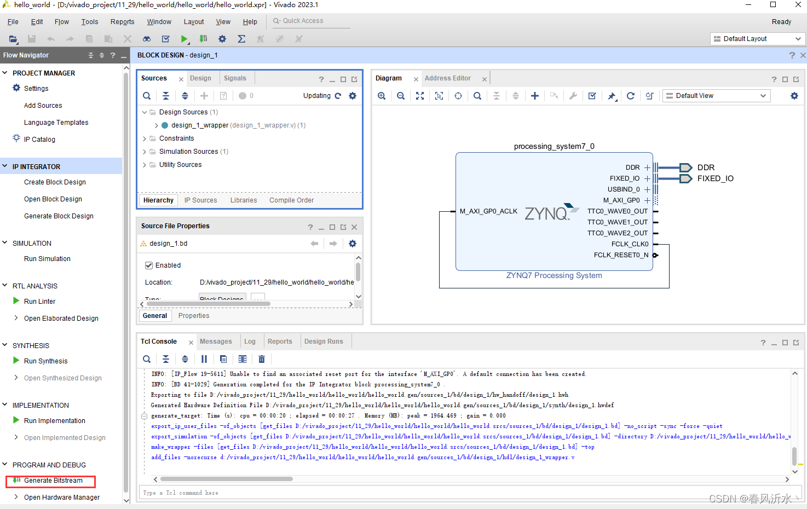This screenshot has width=807, height=509.
Task: Click the Generate Bitstream toolbar icon
Action: 203,39
